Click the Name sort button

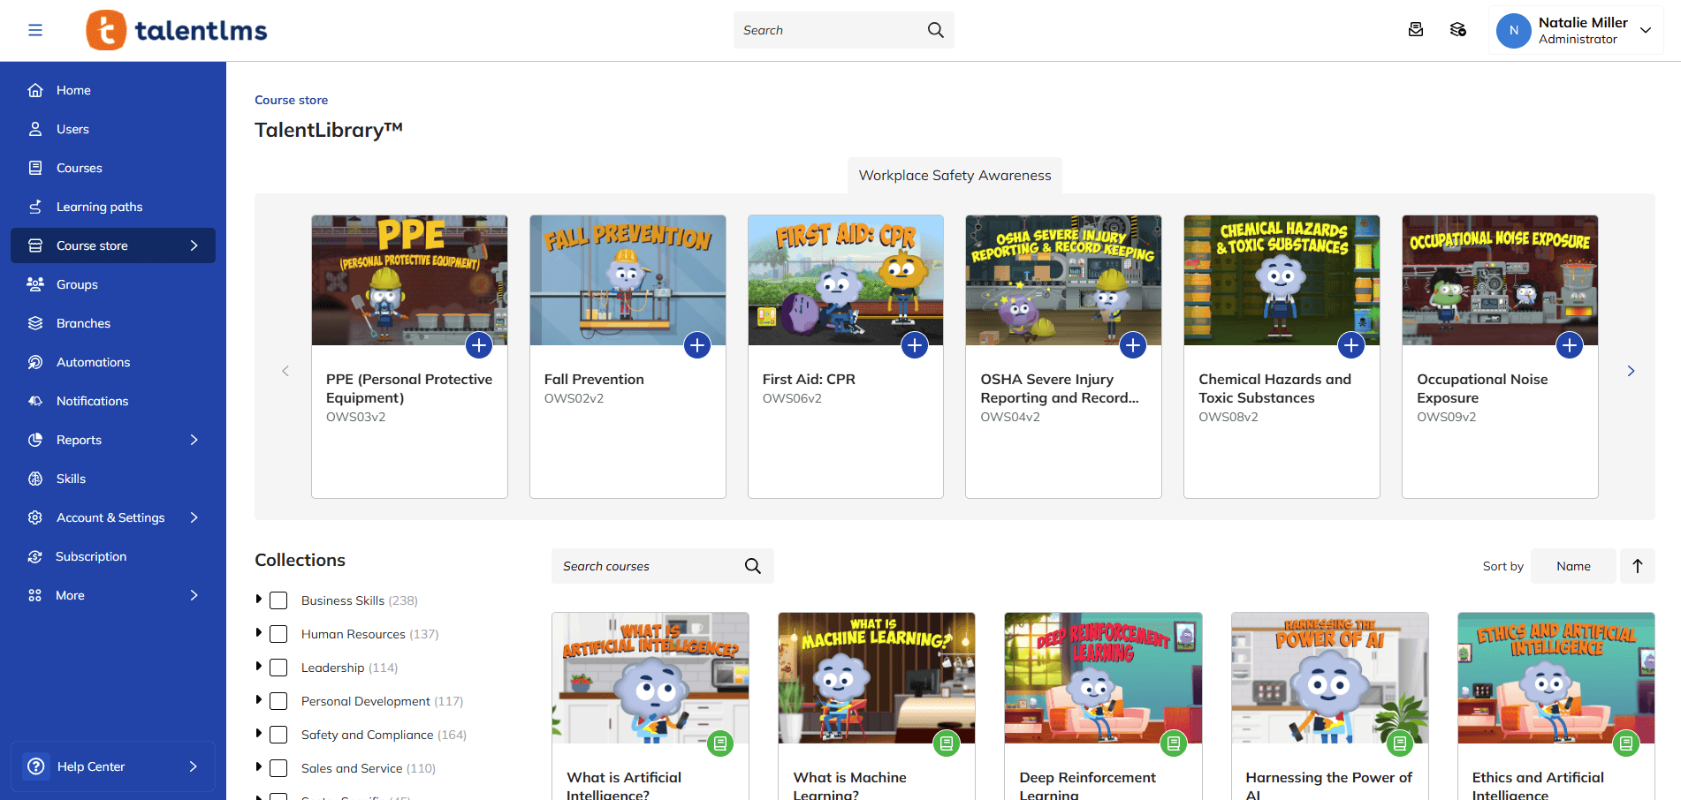tap(1573, 566)
